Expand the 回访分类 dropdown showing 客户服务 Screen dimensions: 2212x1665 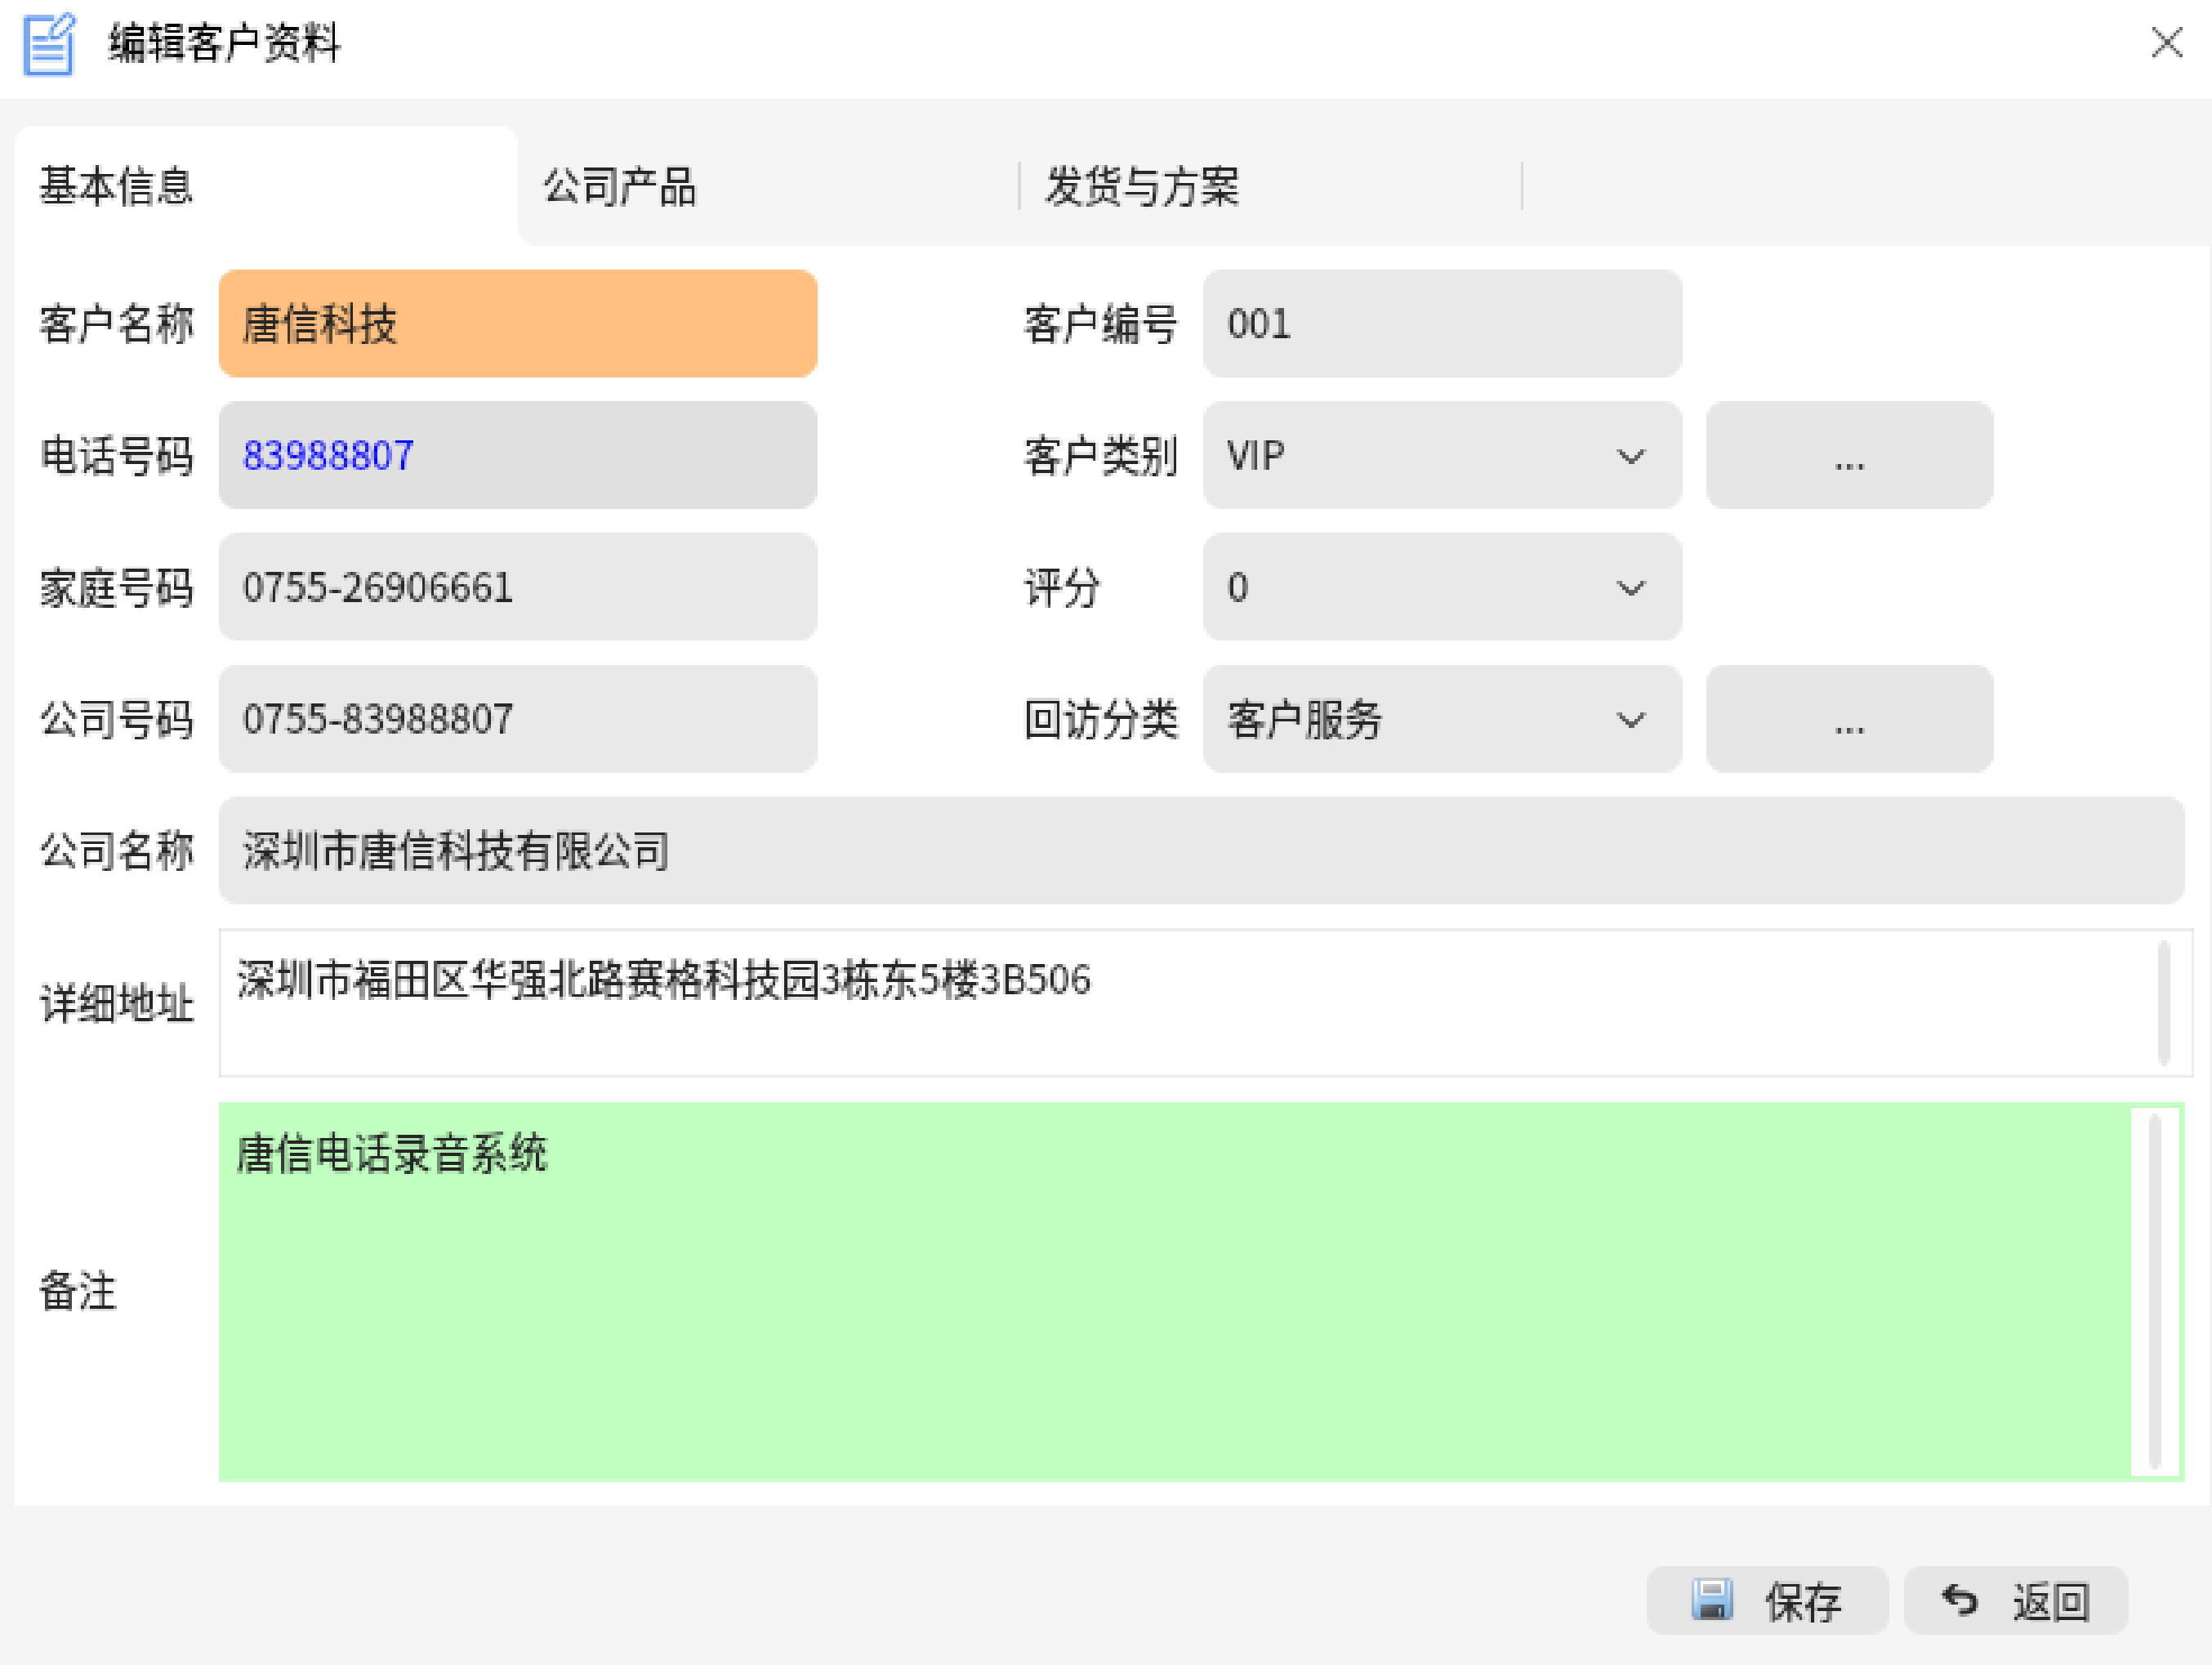pos(1442,719)
